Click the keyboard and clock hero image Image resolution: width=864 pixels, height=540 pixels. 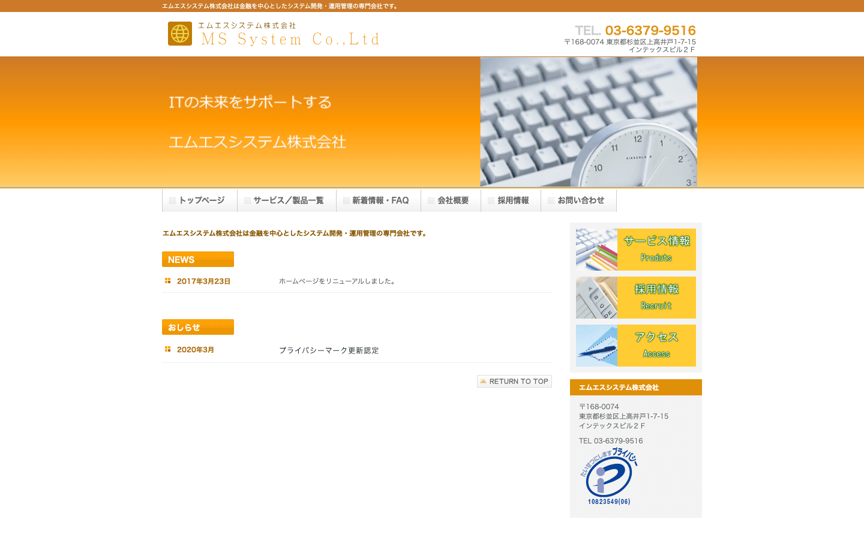point(589,122)
